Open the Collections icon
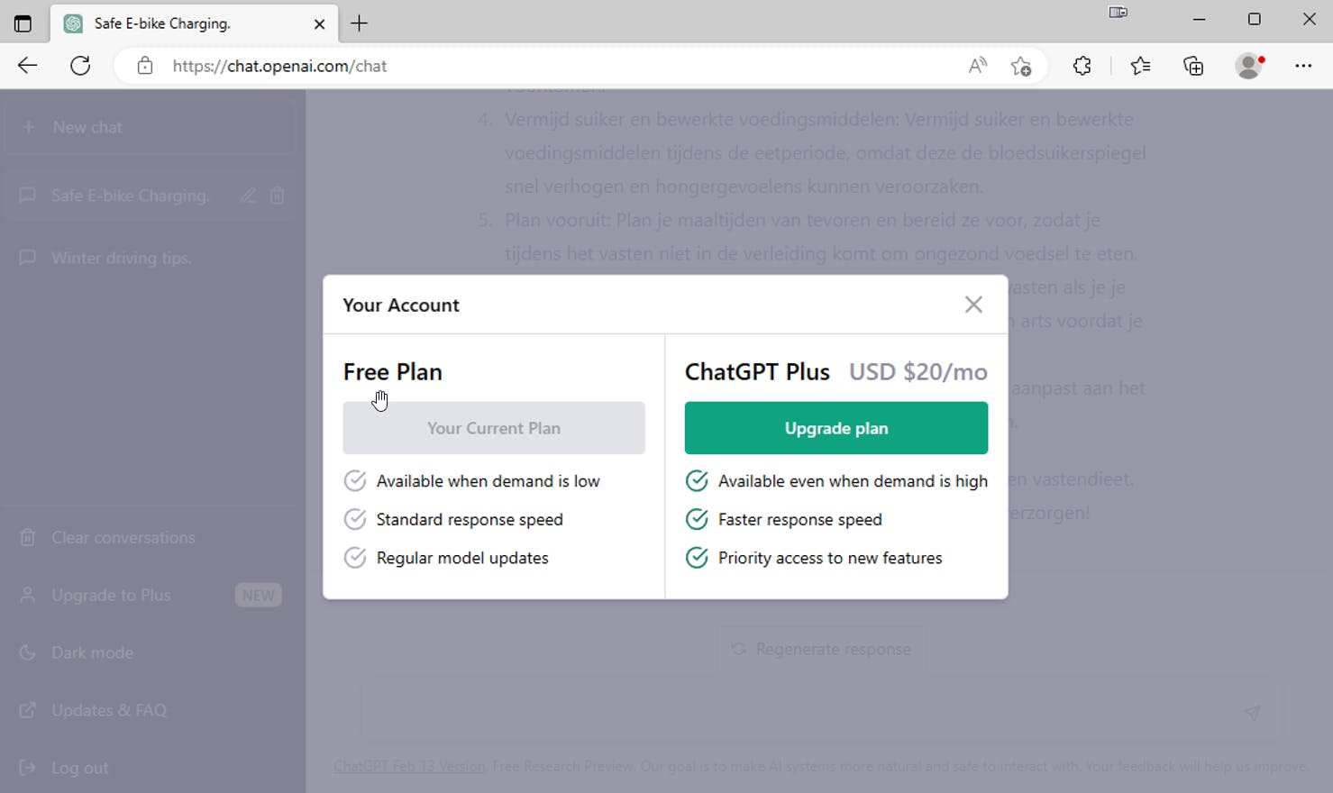Image resolution: width=1333 pixels, height=793 pixels. pyautogui.click(x=1193, y=66)
